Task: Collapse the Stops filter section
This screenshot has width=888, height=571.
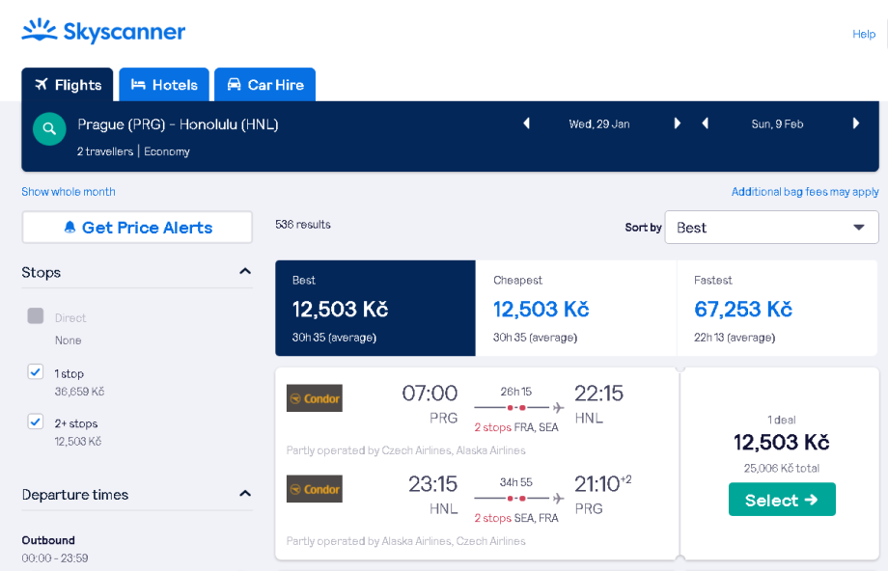Action: click(x=245, y=272)
